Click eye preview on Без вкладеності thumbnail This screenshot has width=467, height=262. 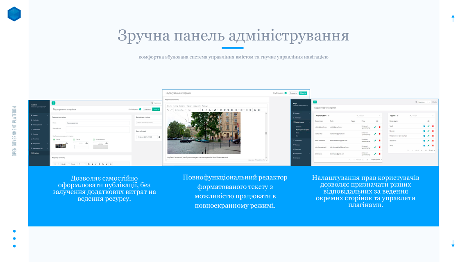(x=107, y=143)
